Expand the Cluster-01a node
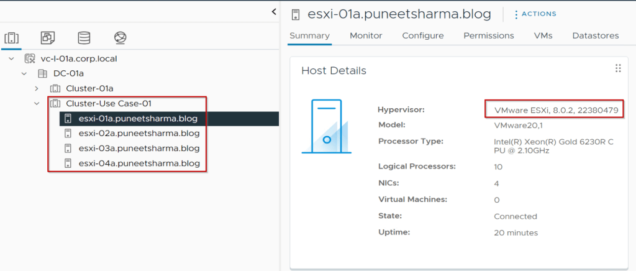This screenshot has width=636, height=271. [37, 88]
